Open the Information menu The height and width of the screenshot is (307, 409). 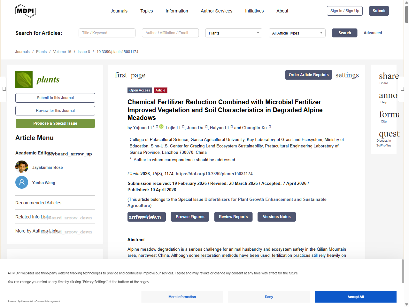click(x=177, y=11)
